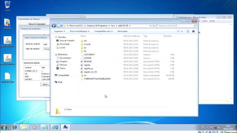This screenshot has width=237, height=133.
Task: Click the Nome da variável Path field
Action: [x=46, y=44]
